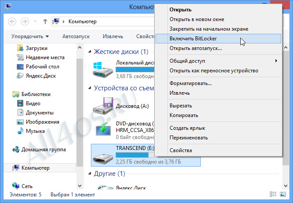The height and width of the screenshot is (203, 293).
Task: Select the DVD-дисковод drive icon
Action: (103, 129)
